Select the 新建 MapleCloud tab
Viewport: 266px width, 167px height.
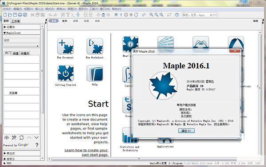pyautogui.click(x=16, y=53)
